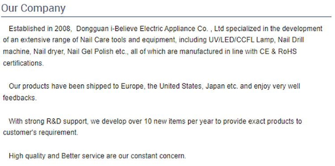Click the 'With strong R&D support' text
The height and width of the screenshot is (166, 335).
[x=49, y=121]
